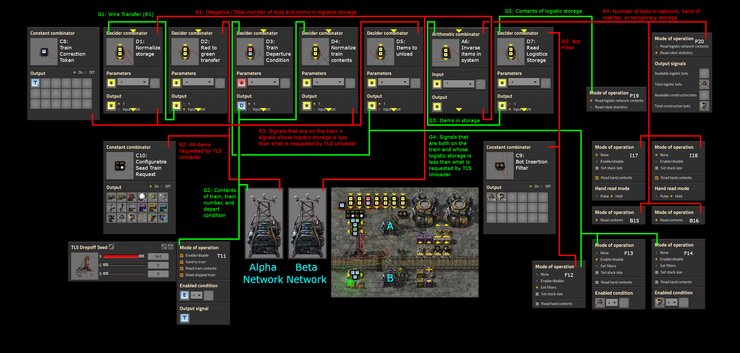The width and height of the screenshot is (740, 353).
Task: Click the D5 constant value 2 button
Action: [415, 83]
